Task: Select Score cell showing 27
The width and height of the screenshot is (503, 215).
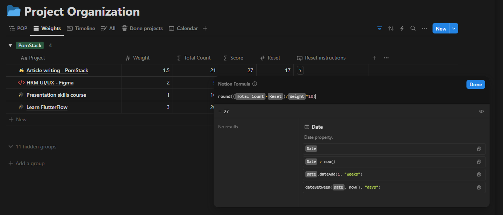Action: point(238,70)
